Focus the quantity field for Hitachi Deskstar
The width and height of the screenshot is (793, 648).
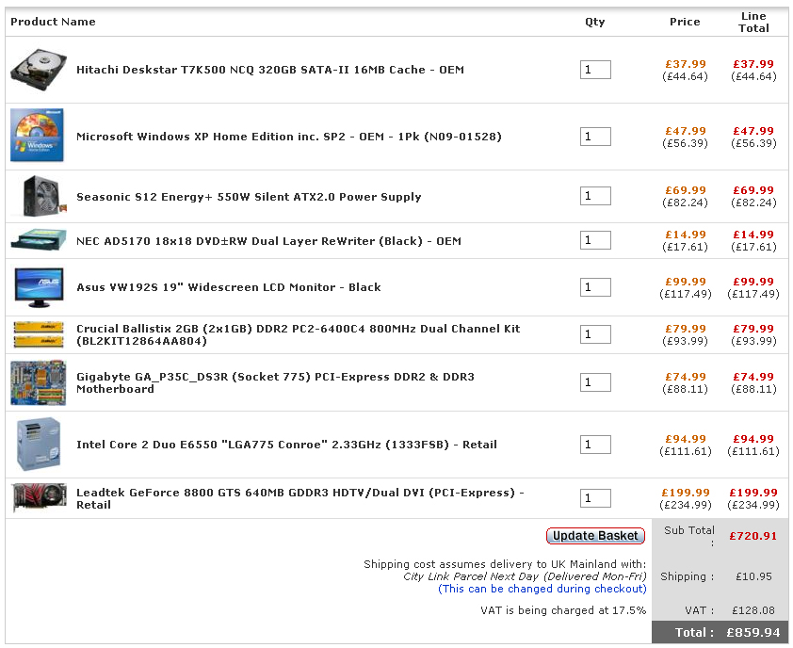coord(595,70)
